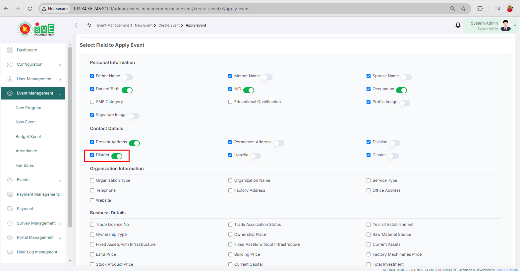Check the Educational Qualification checkbox
The width and height of the screenshot is (520, 271).
(x=230, y=102)
